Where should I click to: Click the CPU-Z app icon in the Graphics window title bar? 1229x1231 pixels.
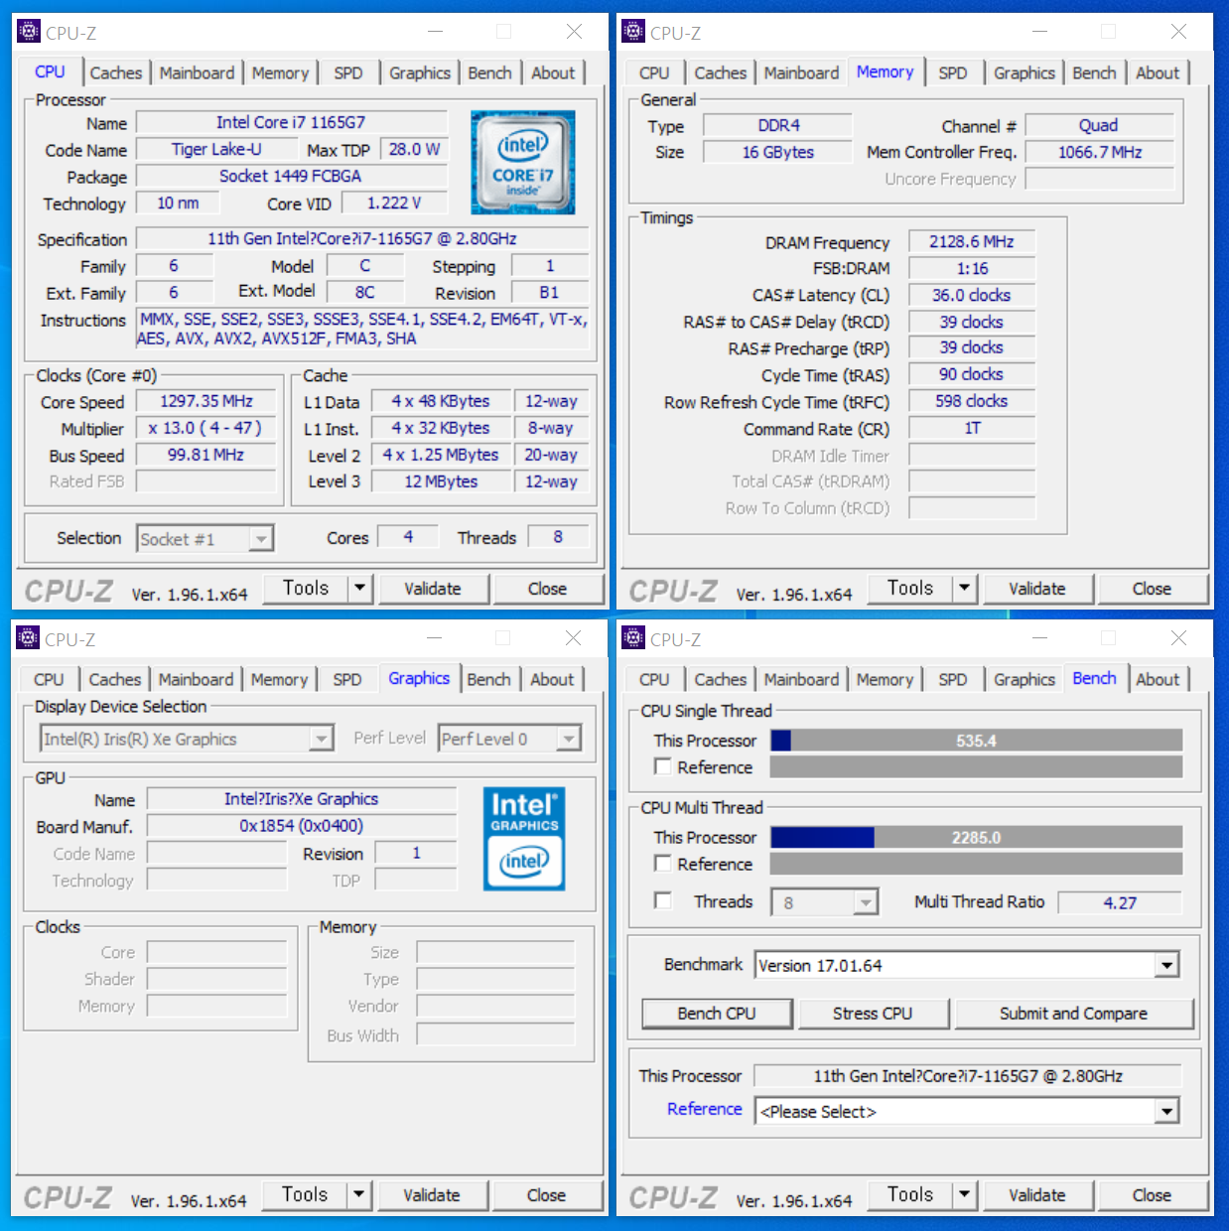click(28, 638)
